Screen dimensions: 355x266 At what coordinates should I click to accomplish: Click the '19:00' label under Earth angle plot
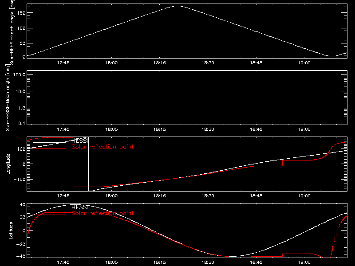click(x=304, y=63)
